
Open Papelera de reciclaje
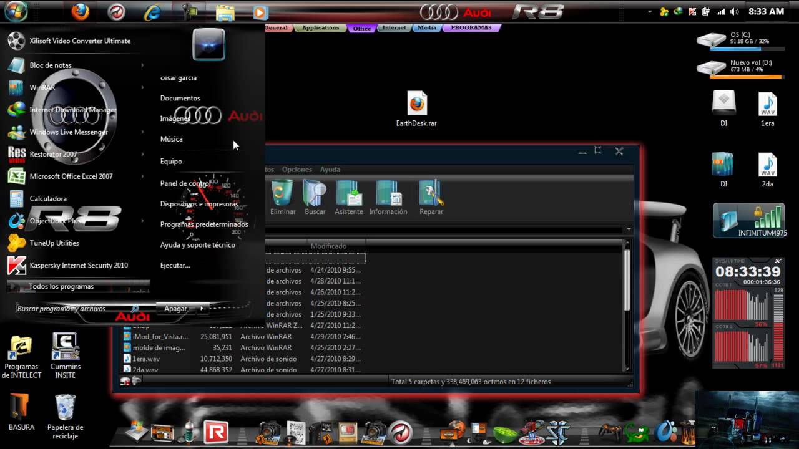click(x=65, y=417)
